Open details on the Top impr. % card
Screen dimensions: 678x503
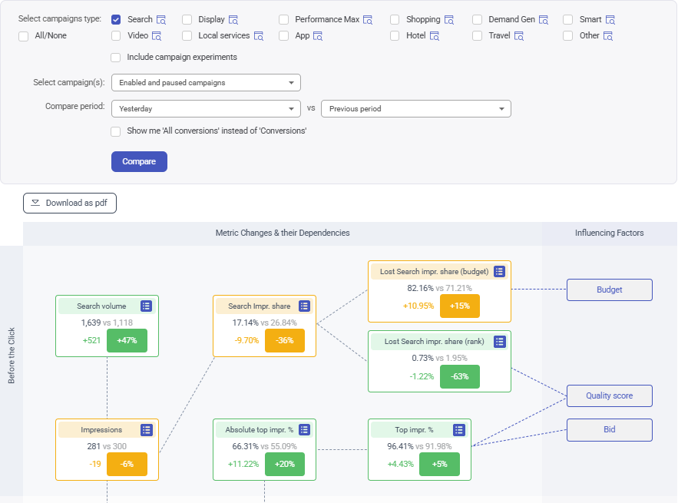coord(459,429)
